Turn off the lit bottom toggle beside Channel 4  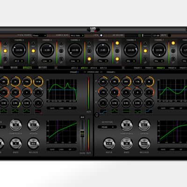(x=89, y=59)
